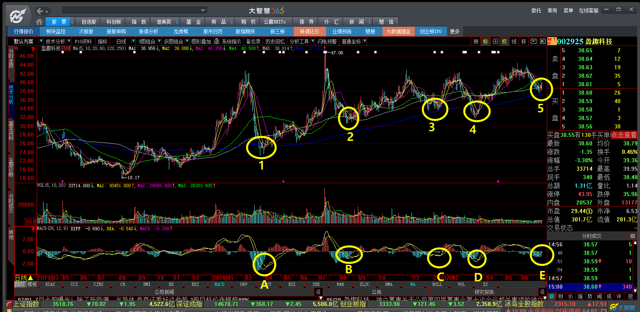Click the back arrow navigation button
Image resolution: width=640 pixels, height=312 pixels.
coord(39,11)
